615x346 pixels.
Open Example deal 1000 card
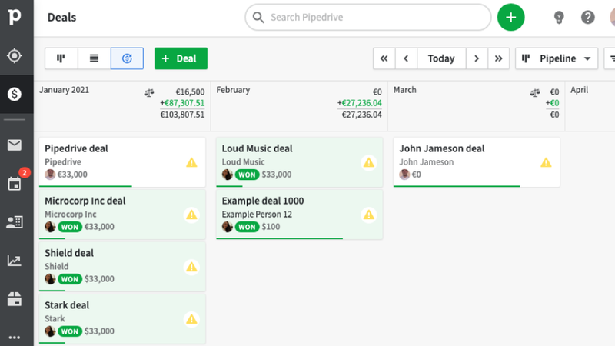[299, 215]
